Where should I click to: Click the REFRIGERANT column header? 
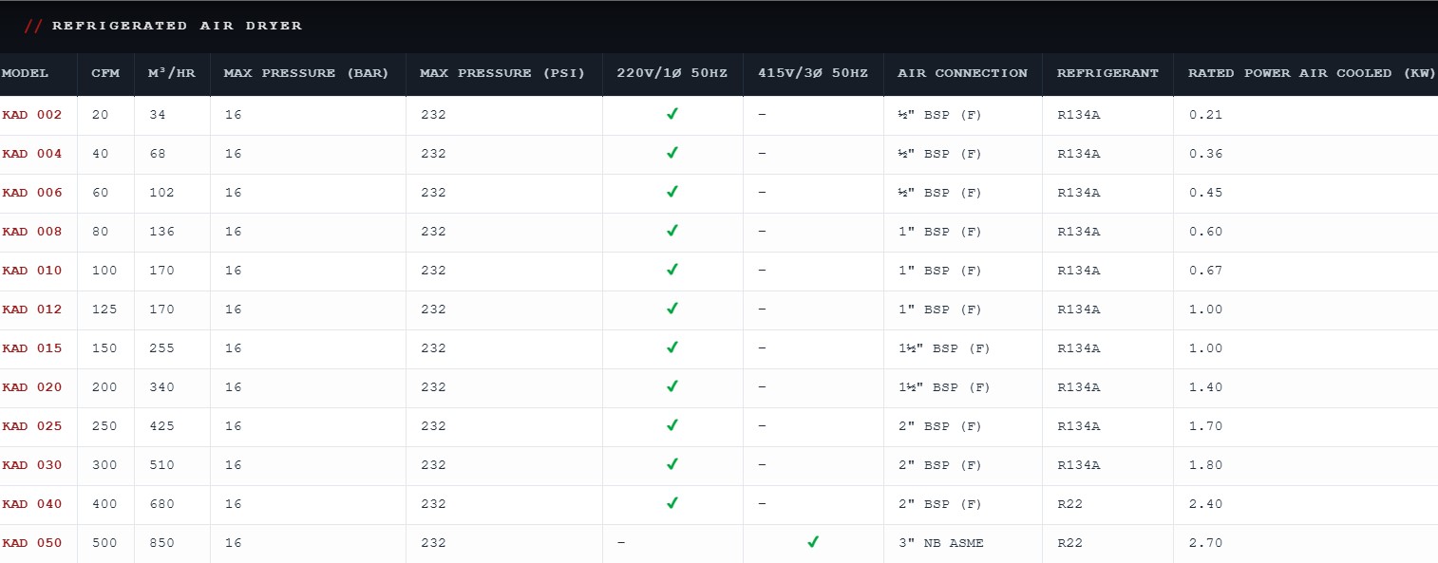point(1108,73)
